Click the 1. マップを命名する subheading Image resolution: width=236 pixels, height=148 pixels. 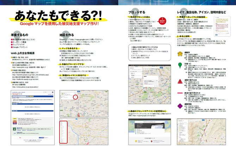pos(68,48)
